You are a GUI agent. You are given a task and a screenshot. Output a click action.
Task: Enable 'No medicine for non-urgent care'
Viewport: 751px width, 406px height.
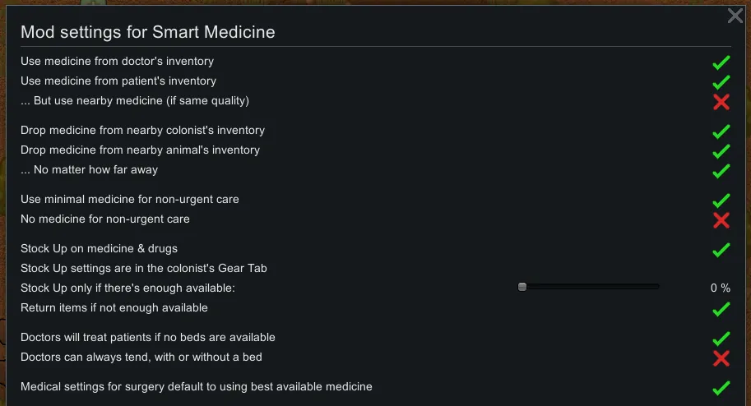point(721,219)
